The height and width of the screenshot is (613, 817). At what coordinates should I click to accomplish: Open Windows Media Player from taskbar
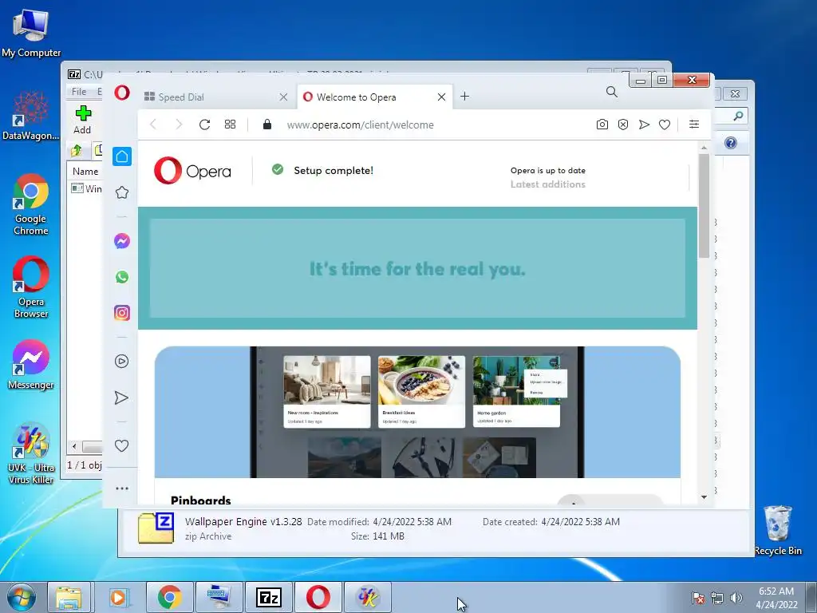(119, 597)
